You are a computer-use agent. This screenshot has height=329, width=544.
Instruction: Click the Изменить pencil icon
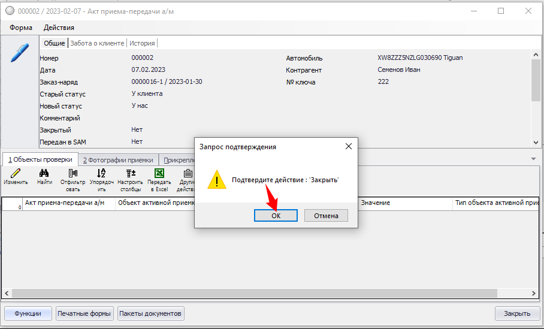tap(16, 174)
